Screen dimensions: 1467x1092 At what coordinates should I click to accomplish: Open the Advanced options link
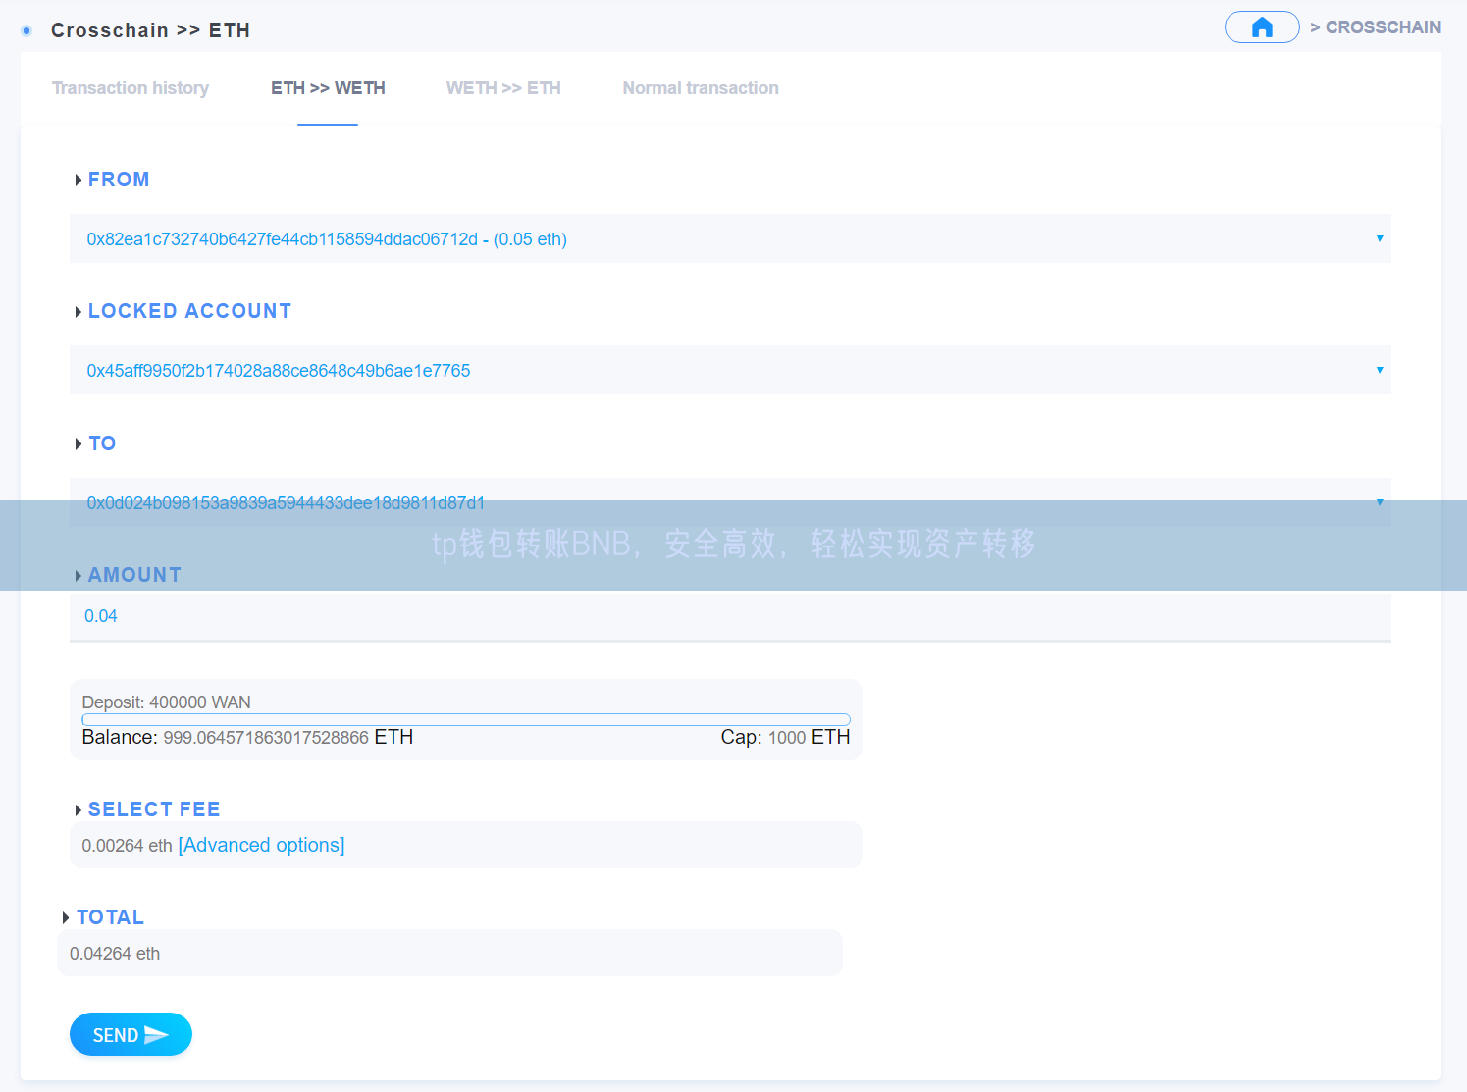[261, 845]
